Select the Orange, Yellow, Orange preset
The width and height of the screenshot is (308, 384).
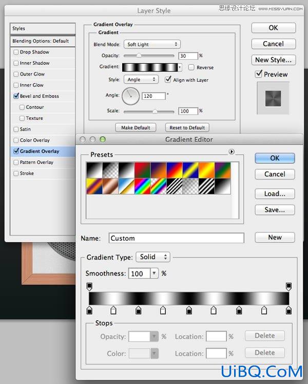[206, 170]
